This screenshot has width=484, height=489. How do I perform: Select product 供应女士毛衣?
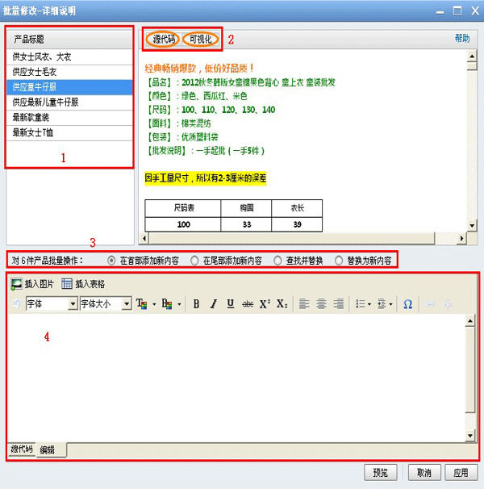(69, 72)
